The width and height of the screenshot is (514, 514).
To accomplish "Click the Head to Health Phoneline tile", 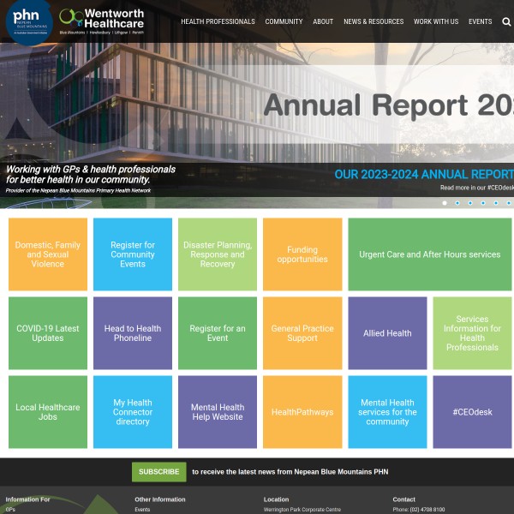I will [133, 333].
